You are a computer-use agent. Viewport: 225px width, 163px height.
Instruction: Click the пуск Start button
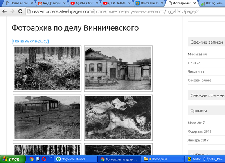click(13, 159)
